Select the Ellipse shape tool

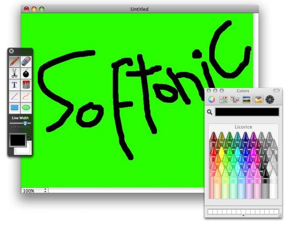[26, 108]
